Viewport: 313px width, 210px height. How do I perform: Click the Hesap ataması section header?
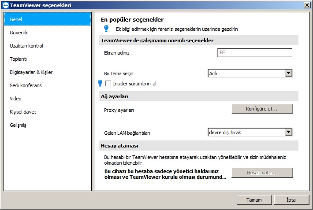pos(198,146)
